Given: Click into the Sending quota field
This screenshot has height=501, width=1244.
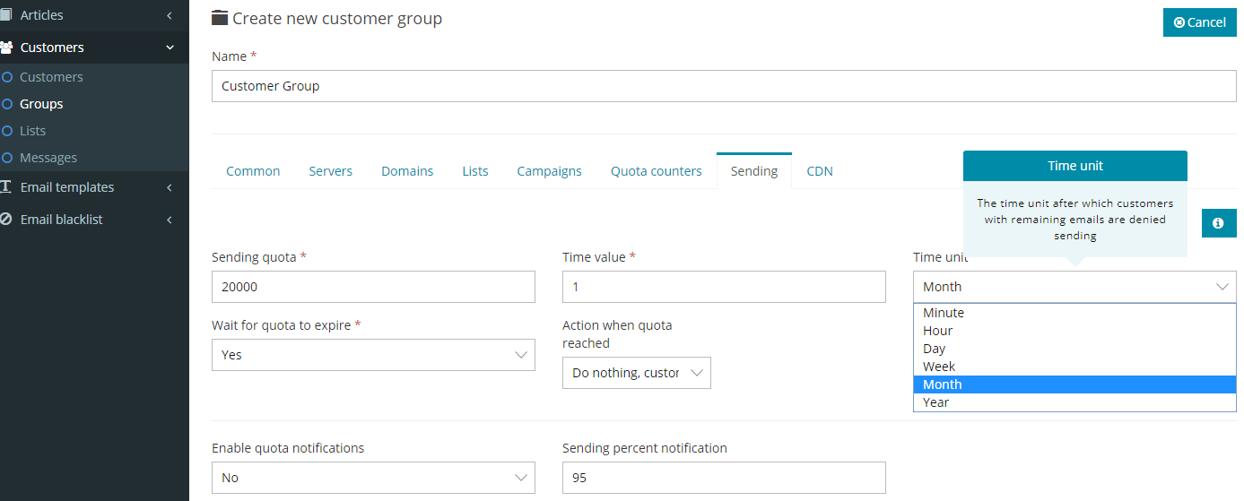Looking at the screenshot, I should (x=373, y=287).
